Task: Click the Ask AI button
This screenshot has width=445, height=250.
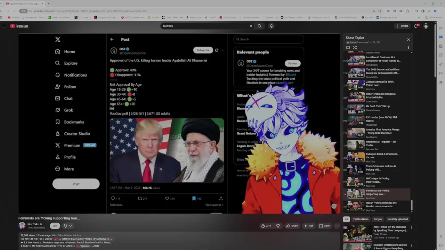Action: [308, 226]
